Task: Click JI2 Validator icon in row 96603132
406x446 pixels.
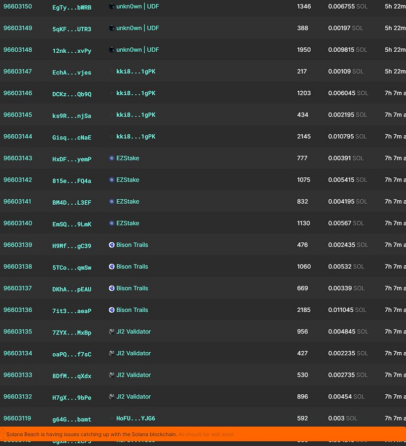Action: coord(112,396)
